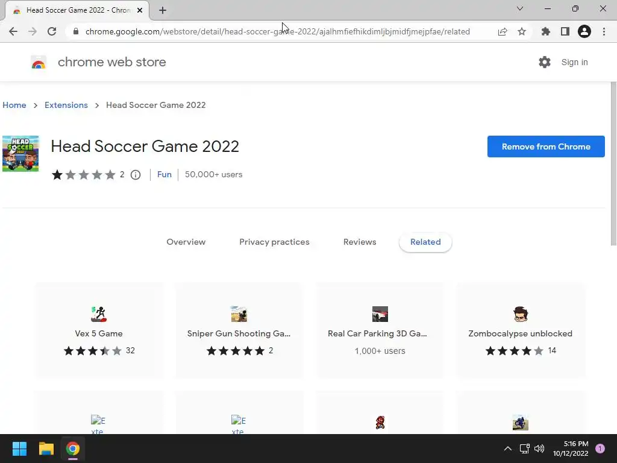
Task: Open the notification badge
Action: click(600, 449)
